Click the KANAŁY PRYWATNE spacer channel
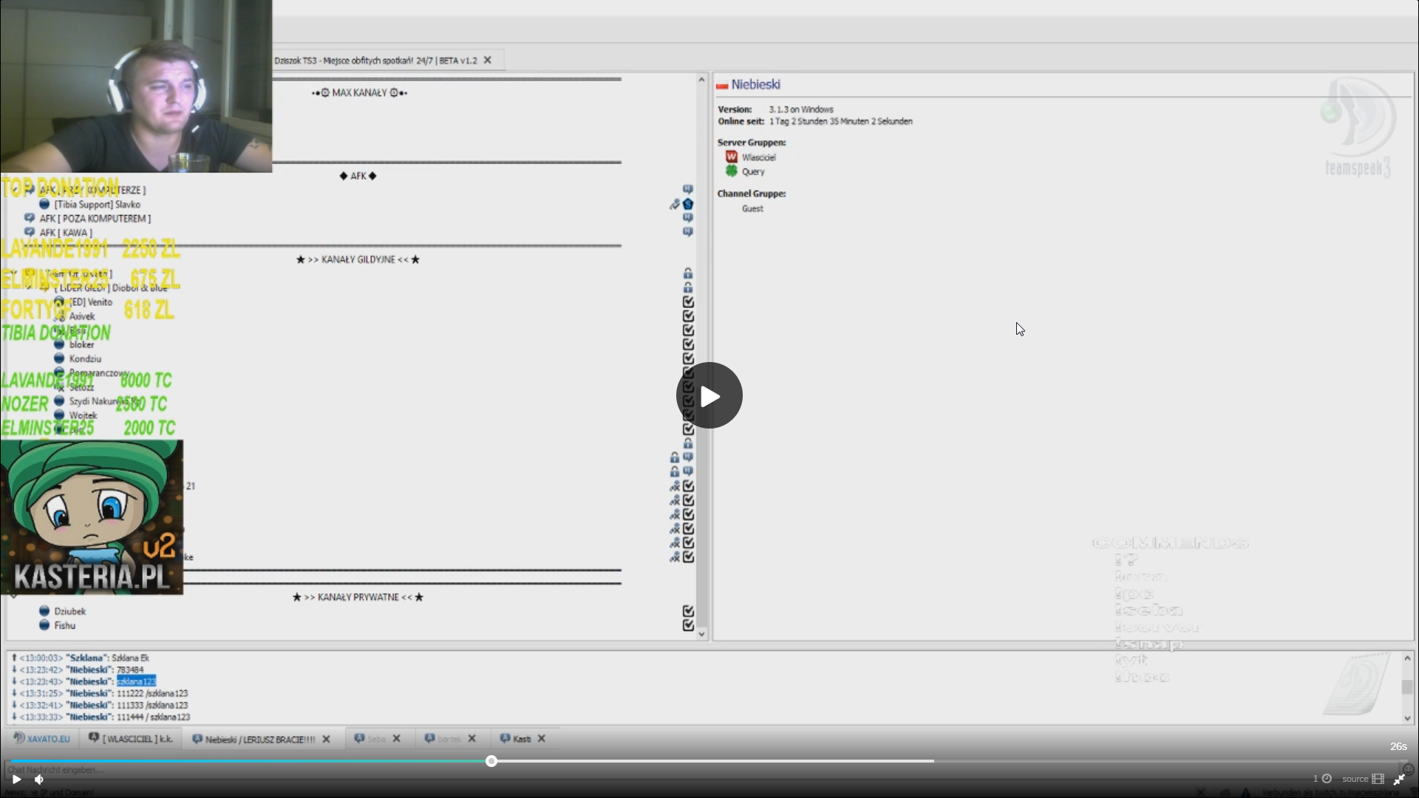 [x=358, y=597]
